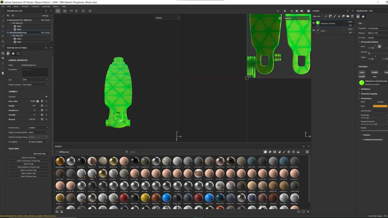Add a new channel with the plus icon
The width and height of the screenshot is (388, 218).
46,97
